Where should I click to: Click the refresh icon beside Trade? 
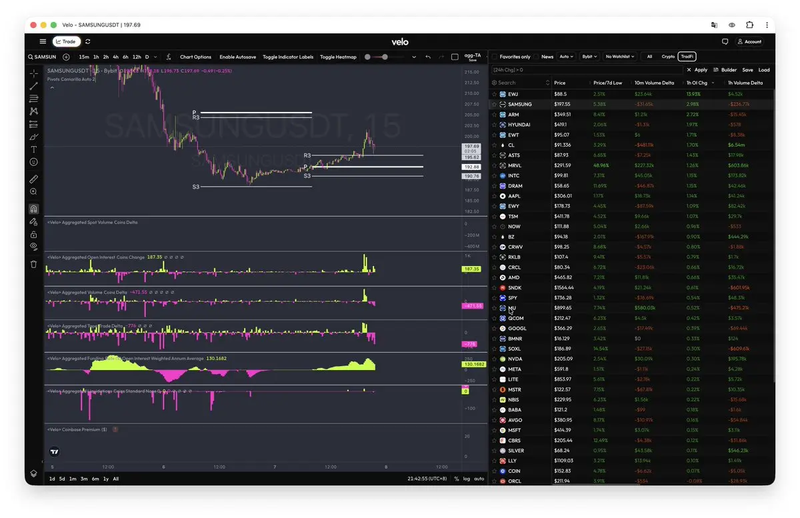pos(87,41)
